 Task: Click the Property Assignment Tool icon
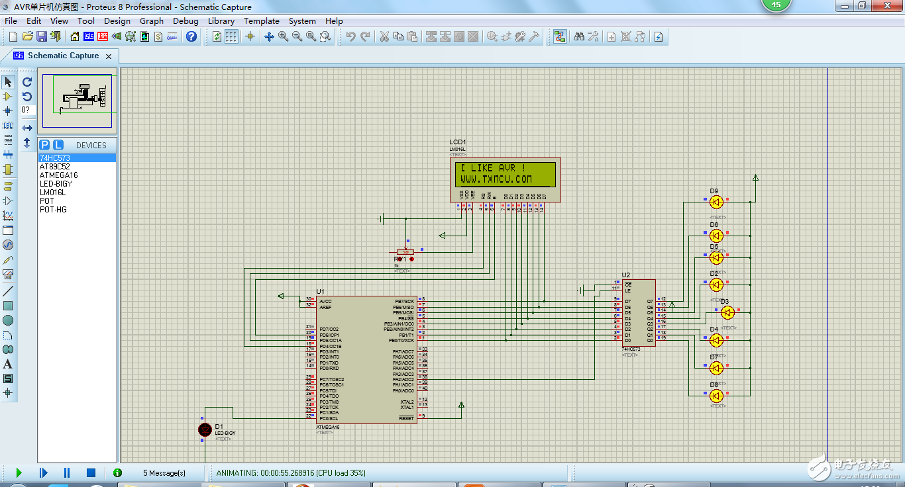(x=593, y=36)
